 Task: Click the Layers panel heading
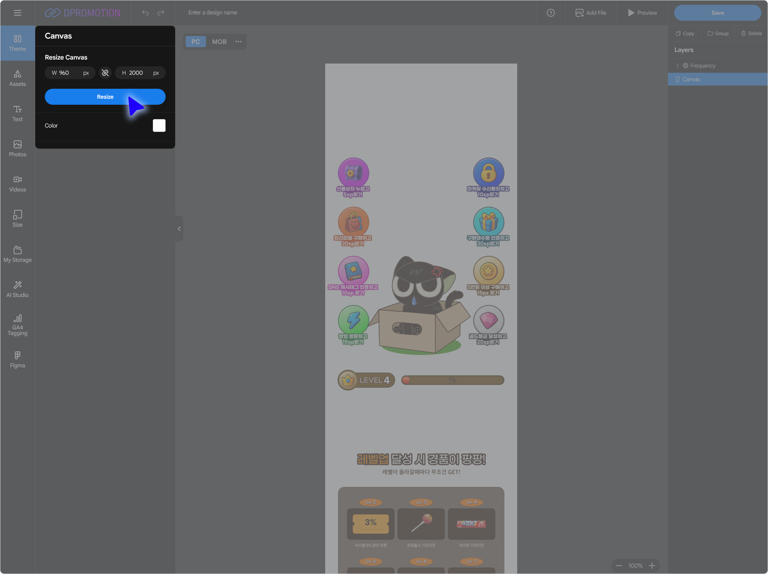click(x=684, y=50)
